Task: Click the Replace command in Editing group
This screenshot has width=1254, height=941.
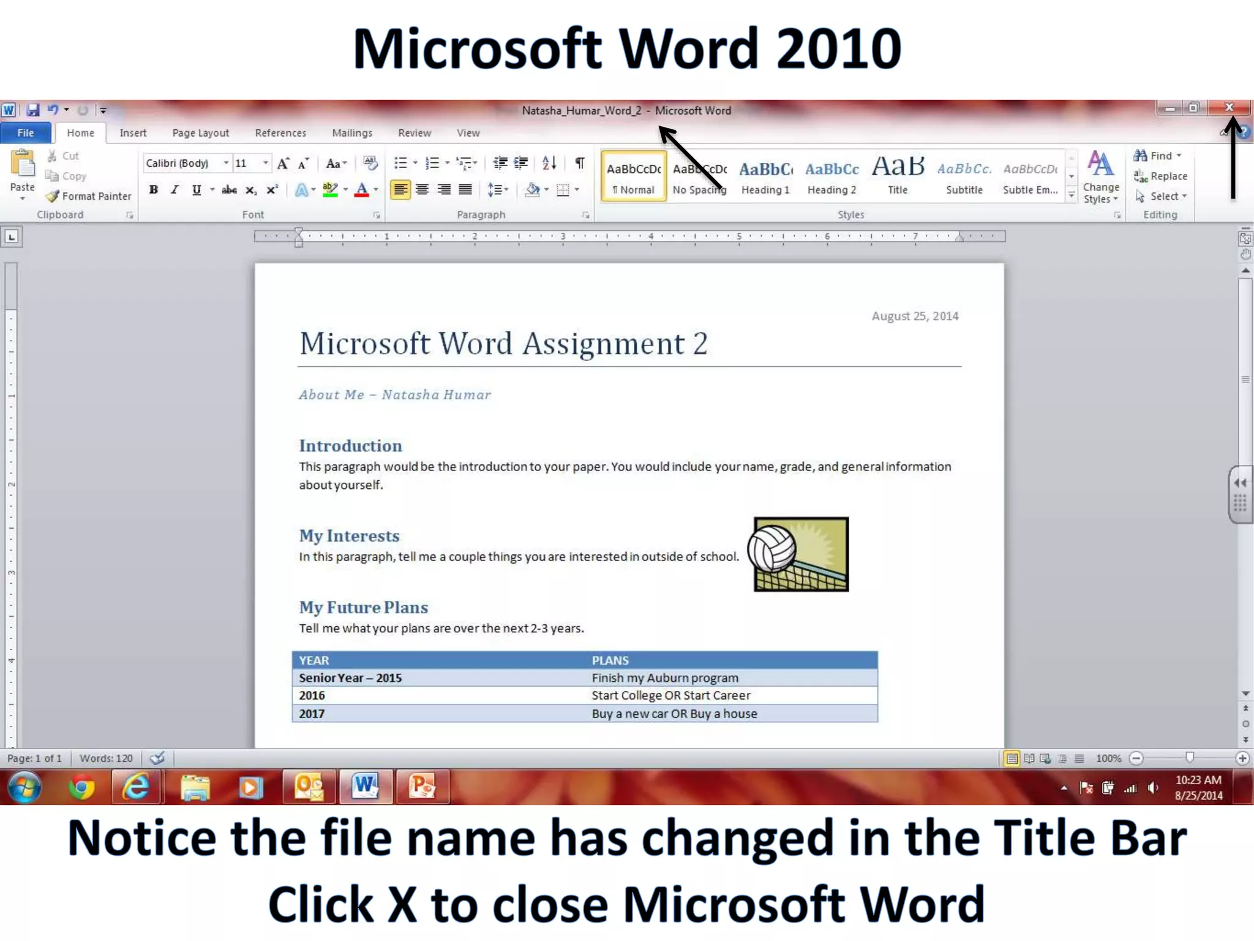Action: tap(1160, 176)
